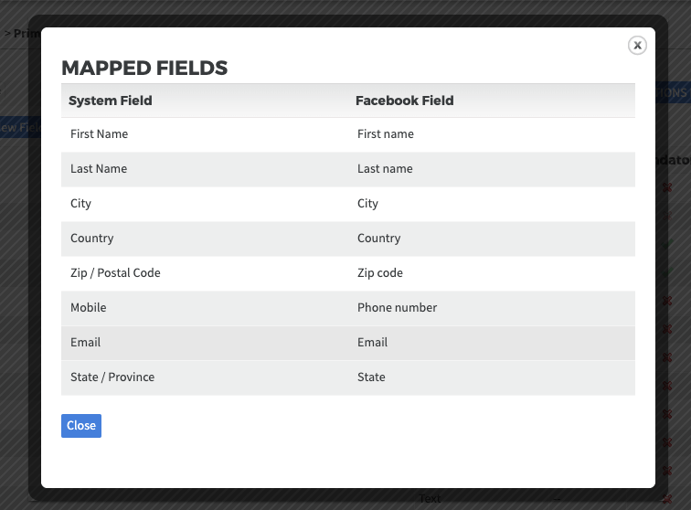Select Email in the System Field column

(x=86, y=343)
